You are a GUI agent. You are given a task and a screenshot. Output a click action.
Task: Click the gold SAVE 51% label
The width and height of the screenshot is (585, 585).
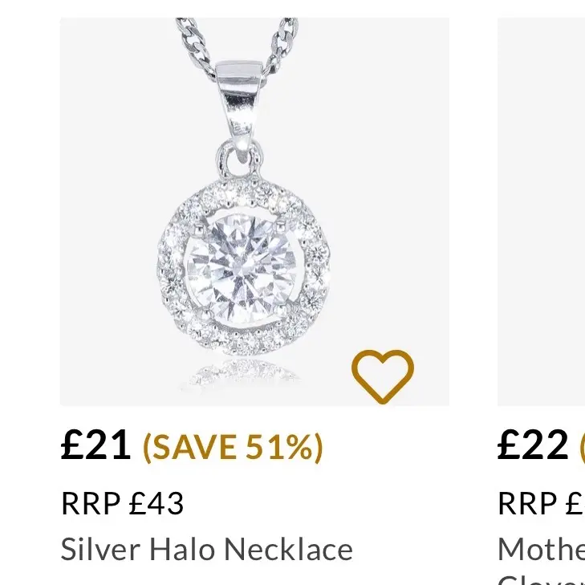click(233, 447)
